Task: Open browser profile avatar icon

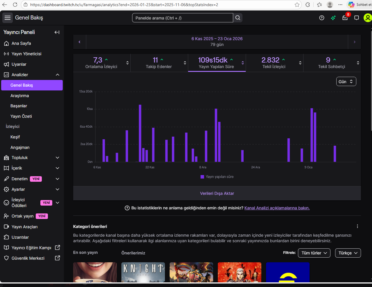Action: tap(330, 5)
